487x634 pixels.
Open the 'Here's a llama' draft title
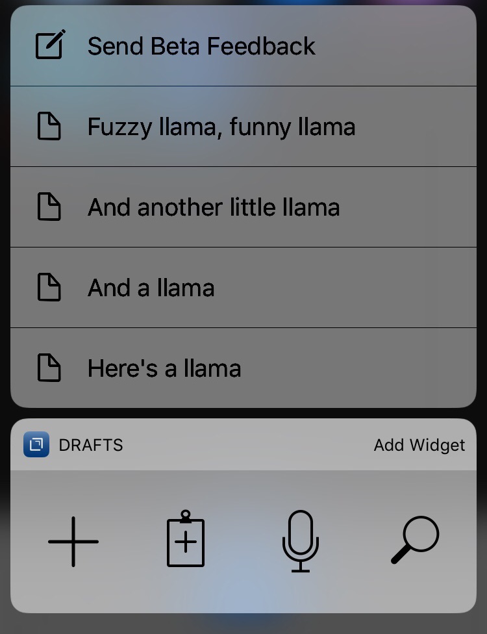coord(164,368)
